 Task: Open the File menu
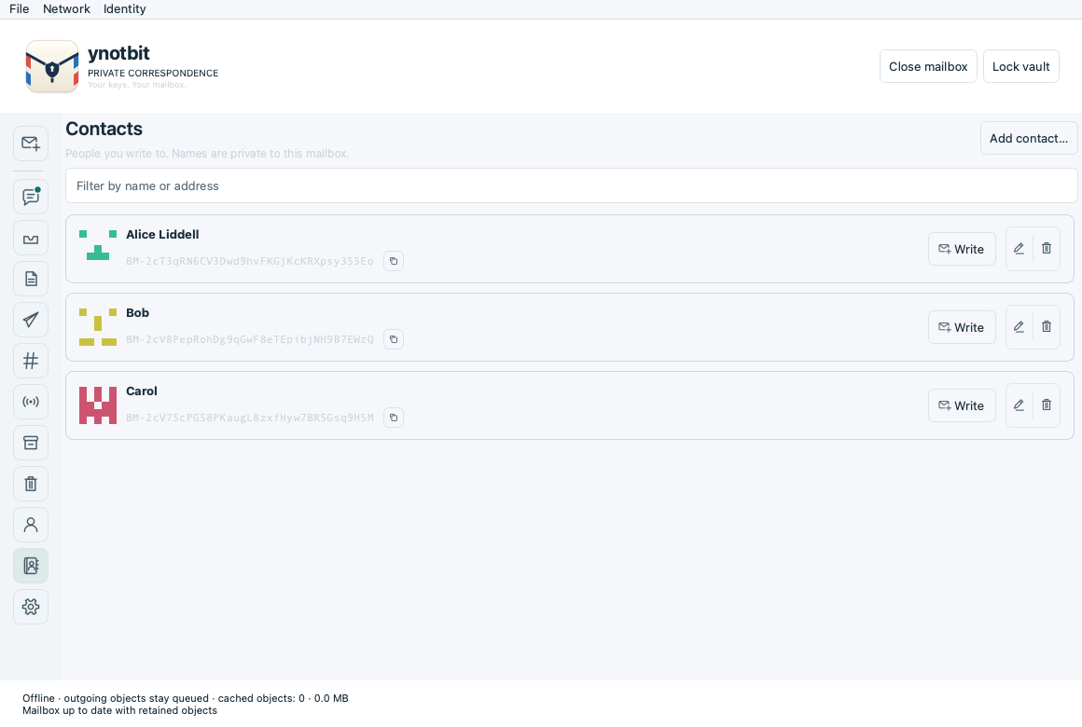20,9
